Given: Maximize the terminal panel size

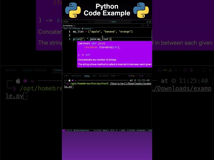Looking at the screenshot, I should pyautogui.click(x=148, y=76).
